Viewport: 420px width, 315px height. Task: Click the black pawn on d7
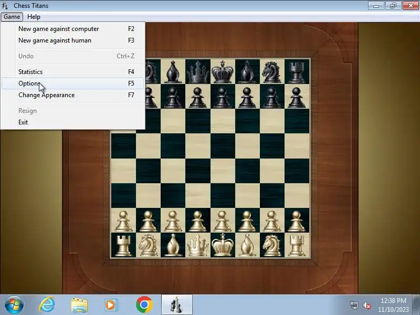198,98
